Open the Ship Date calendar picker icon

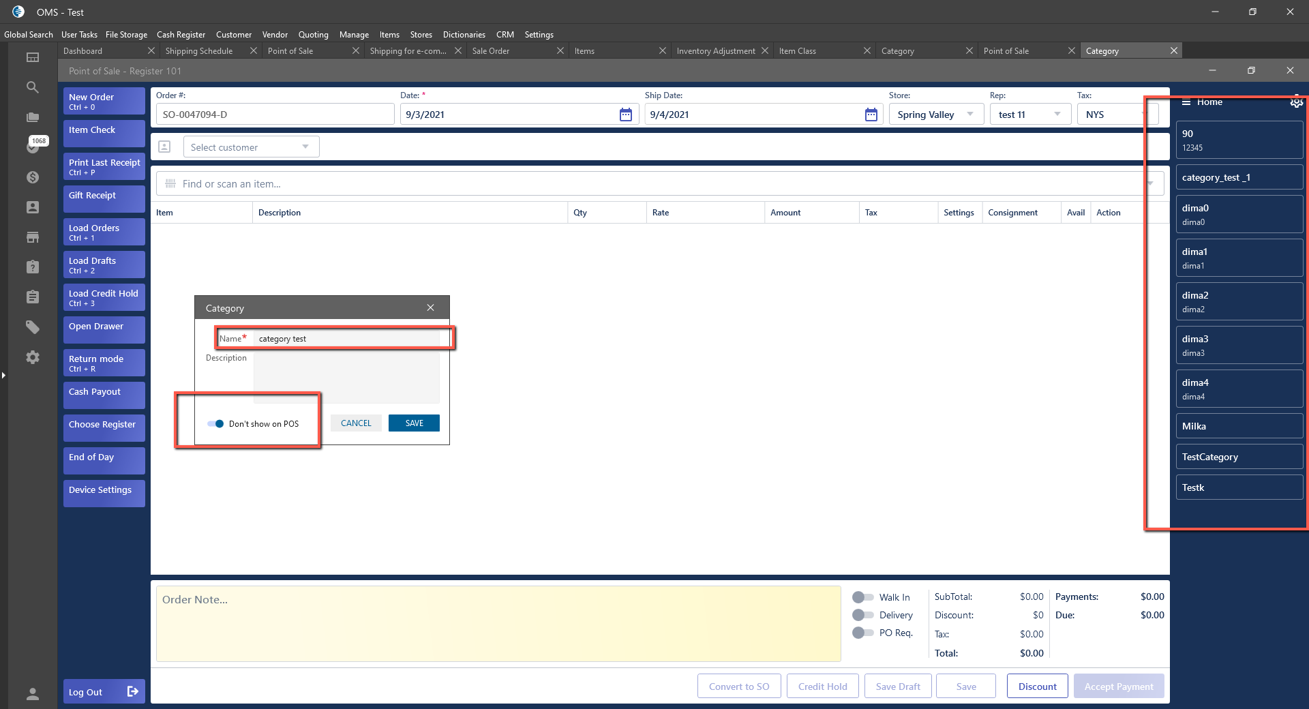pyautogui.click(x=871, y=115)
